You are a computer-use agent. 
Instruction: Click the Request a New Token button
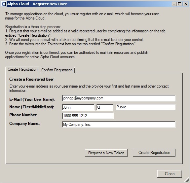pos(106,153)
